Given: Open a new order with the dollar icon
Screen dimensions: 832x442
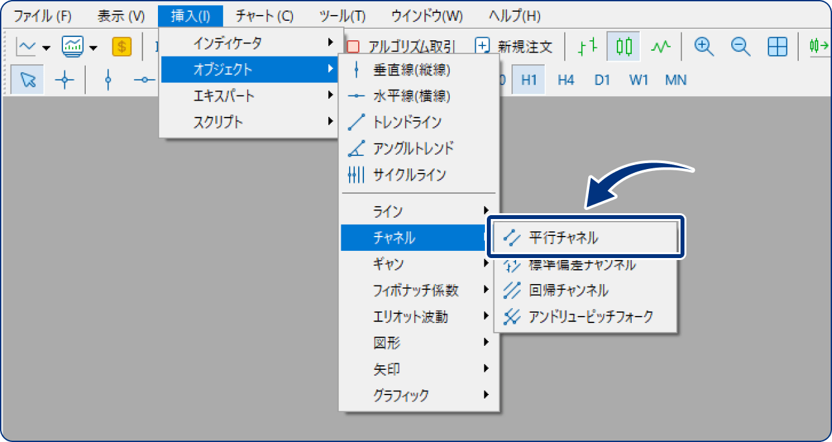Looking at the screenshot, I should [121, 47].
